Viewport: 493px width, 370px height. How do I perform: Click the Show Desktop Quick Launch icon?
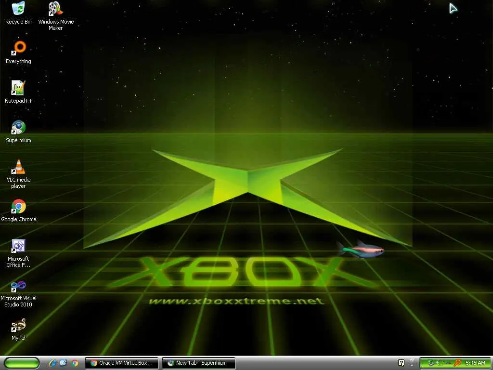(64, 363)
